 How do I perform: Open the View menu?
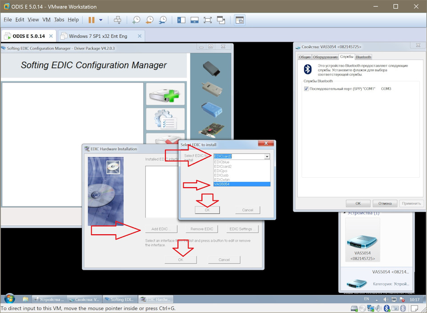point(33,20)
